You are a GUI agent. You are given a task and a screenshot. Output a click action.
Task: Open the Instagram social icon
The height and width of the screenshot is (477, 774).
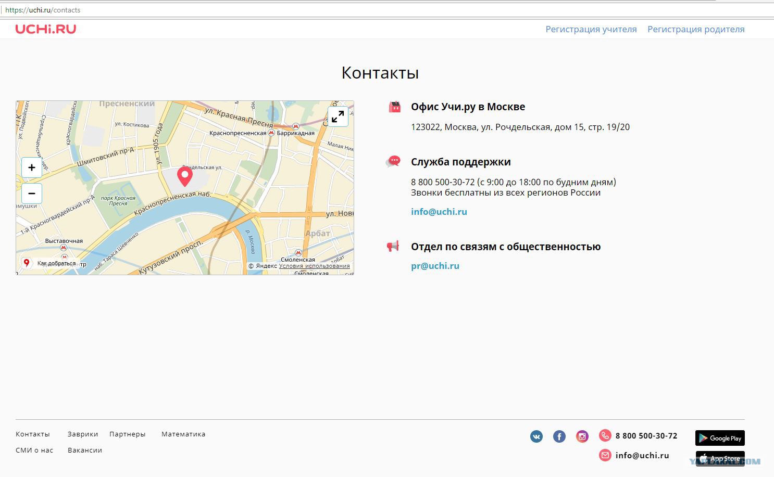582,436
